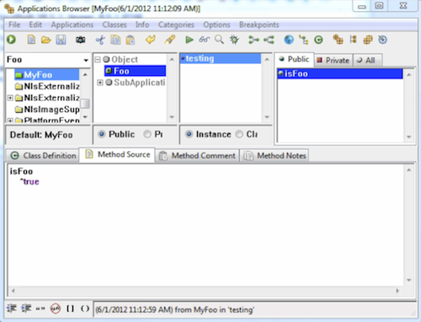
Task: Click the paintbrush format icon
Action: tap(170, 40)
